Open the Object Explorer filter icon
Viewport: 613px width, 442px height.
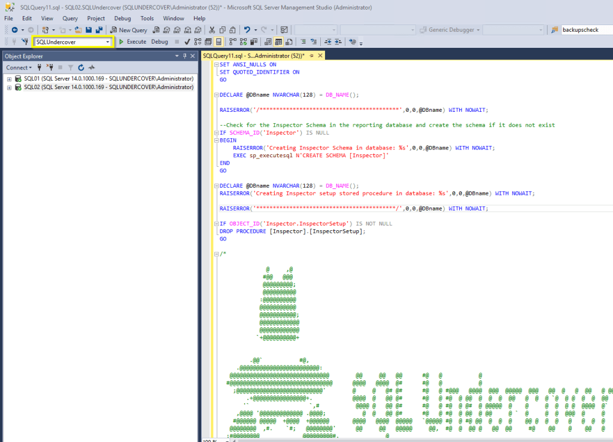tap(69, 67)
